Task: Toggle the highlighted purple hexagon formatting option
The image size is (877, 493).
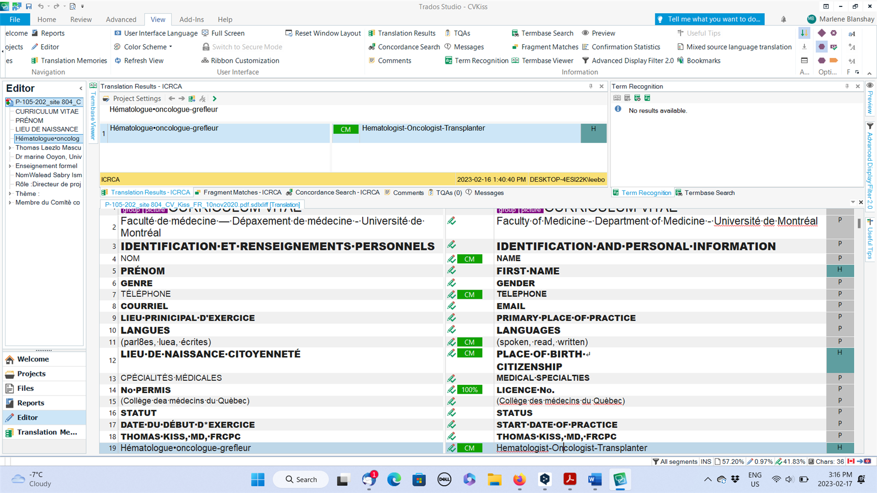Action: (x=822, y=47)
